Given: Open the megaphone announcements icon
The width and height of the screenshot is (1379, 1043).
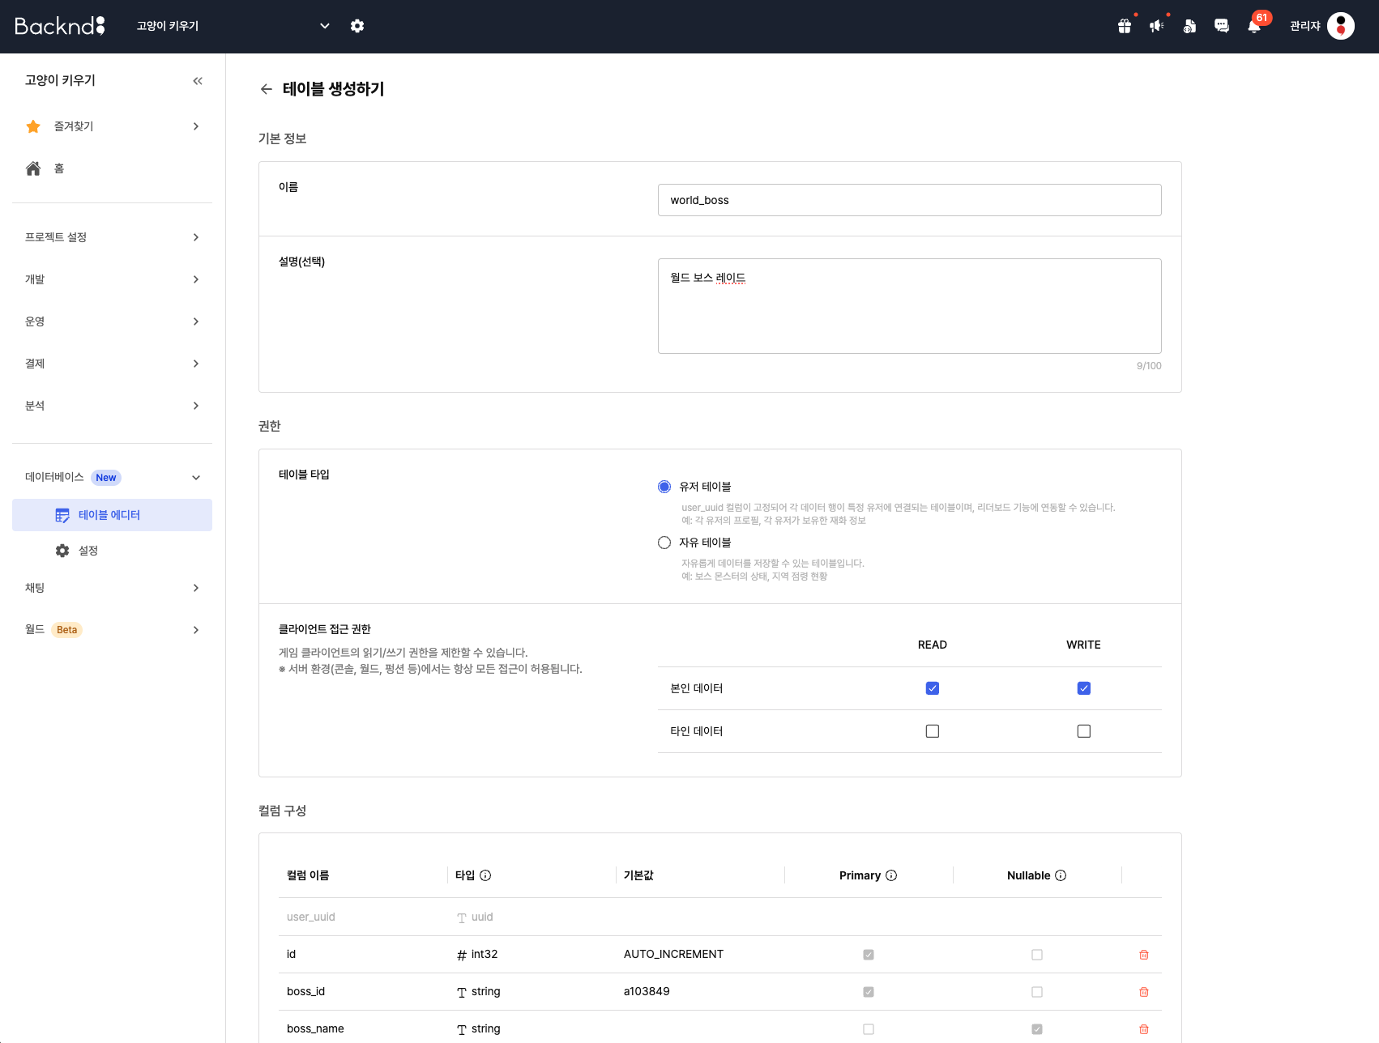Looking at the screenshot, I should tap(1157, 26).
